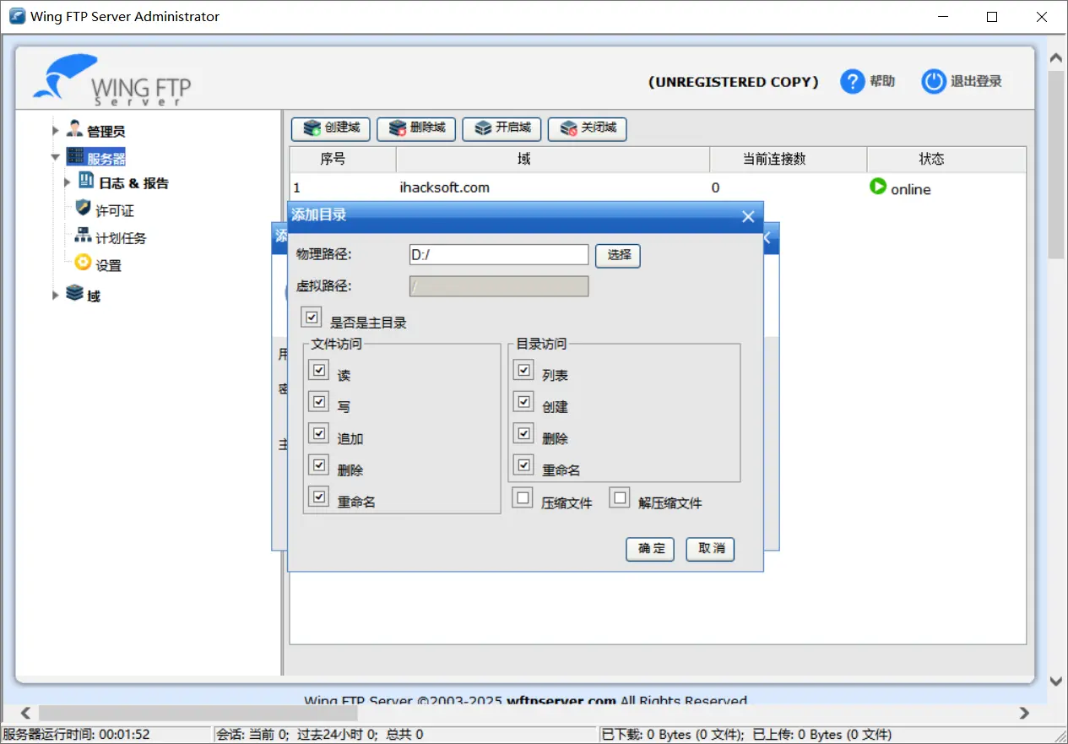Enable the 压缩文件 checkbox
This screenshot has width=1068, height=744.
(523, 498)
